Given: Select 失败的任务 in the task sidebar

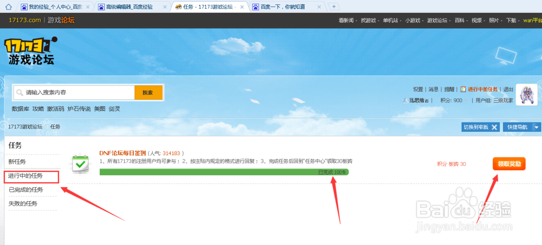Looking at the screenshot, I should [23, 203].
